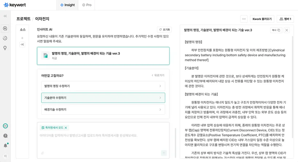Click the Kwork 불러오기 button
Viewport: 298px width, 162px height.
(262, 19)
